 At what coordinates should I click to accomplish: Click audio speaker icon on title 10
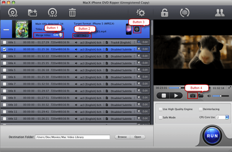(76, 105)
